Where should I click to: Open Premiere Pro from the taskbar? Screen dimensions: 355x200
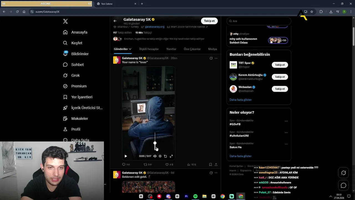click(x=186, y=196)
